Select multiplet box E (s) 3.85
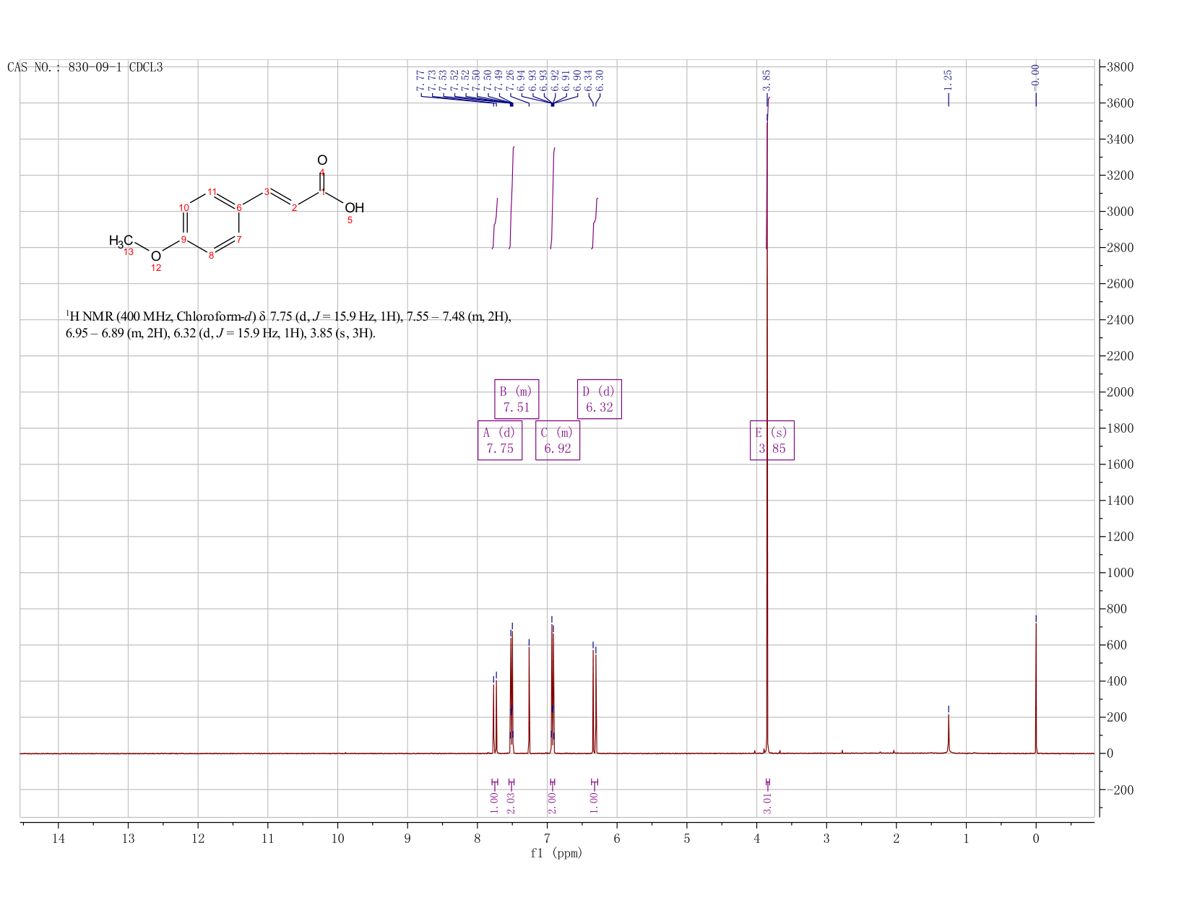The height and width of the screenshot is (921, 1192). [x=772, y=440]
